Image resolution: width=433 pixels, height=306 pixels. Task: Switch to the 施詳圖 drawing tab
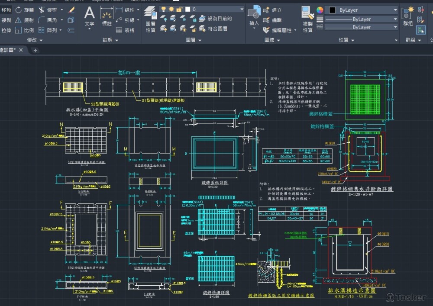point(9,50)
